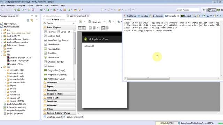Open the Debug button dropdown arrow

[44, 10]
